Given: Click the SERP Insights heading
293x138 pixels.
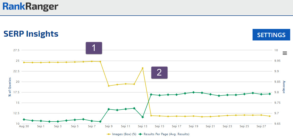Looking at the screenshot, I should click(x=31, y=34).
